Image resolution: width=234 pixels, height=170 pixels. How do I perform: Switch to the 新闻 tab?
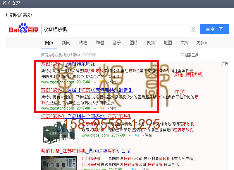point(66,43)
